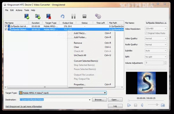
Task: Click the Time Left column header
Action: (100, 23)
